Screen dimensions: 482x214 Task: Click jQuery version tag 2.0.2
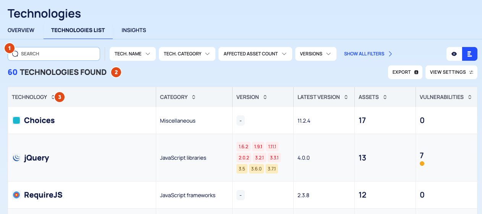point(244,157)
